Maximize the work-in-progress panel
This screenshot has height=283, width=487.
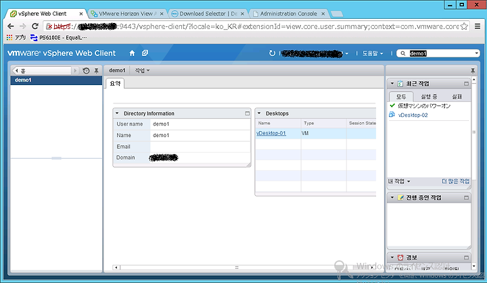coord(466,198)
